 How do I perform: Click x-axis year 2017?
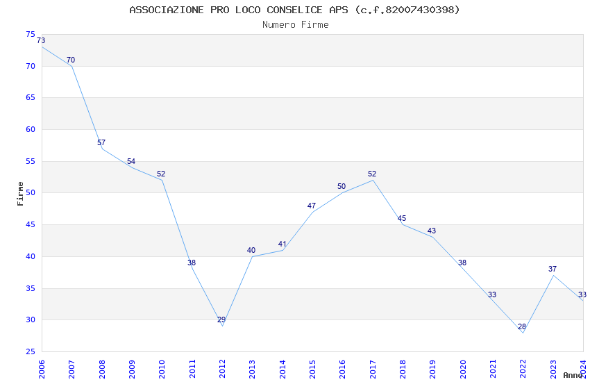[373, 369]
